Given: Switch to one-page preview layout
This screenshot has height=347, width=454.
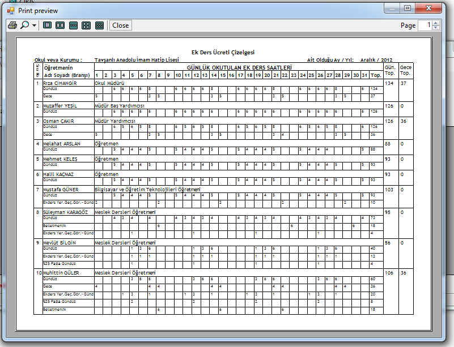Looking at the screenshot, I should tap(47, 25).
